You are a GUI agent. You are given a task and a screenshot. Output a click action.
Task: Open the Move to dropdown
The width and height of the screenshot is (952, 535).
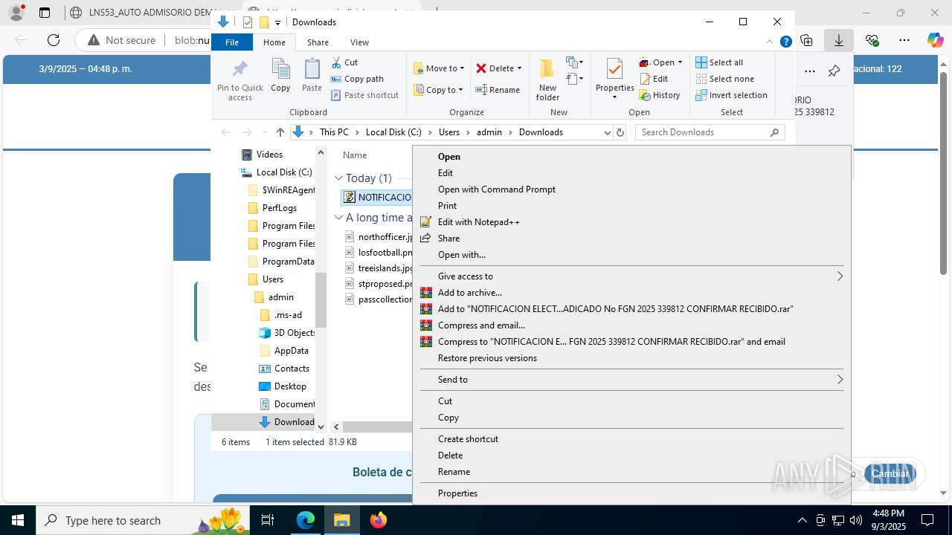(439, 68)
